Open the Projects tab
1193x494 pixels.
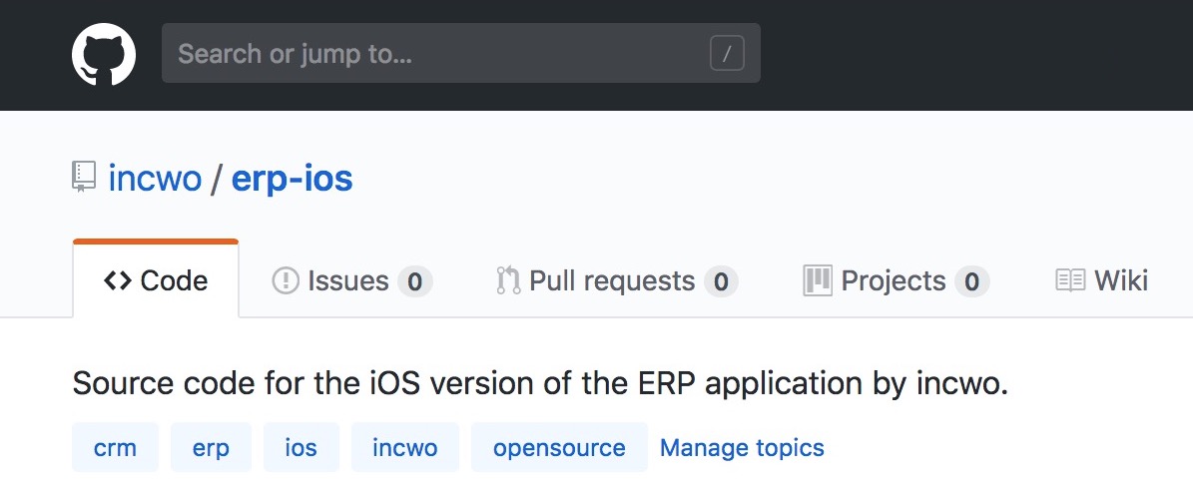(x=896, y=281)
